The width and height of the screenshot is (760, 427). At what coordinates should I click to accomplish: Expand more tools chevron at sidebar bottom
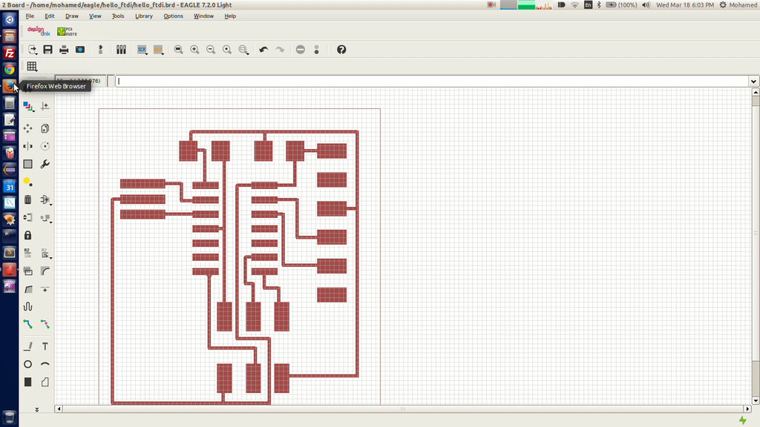37,409
